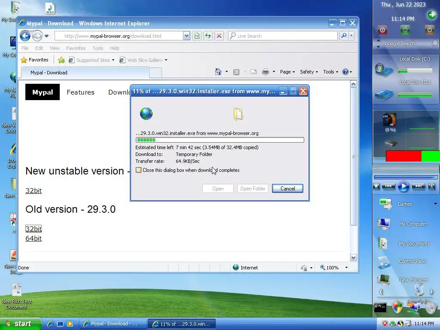Screen dimensions: 440x330
Task: Open the Favorites star button
Action: [35, 60]
